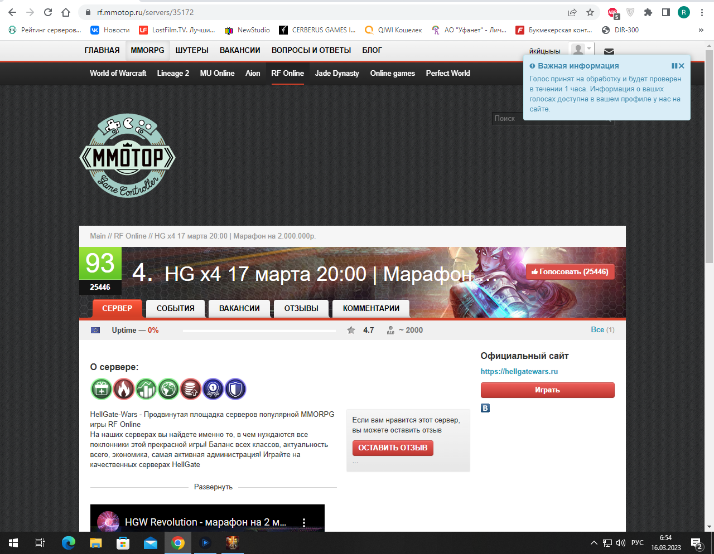The width and height of the screenshot is (714, 554).
Task: Click the RF Online breadcrumb link
Action: pyautogui.click(x=130, y=236)
